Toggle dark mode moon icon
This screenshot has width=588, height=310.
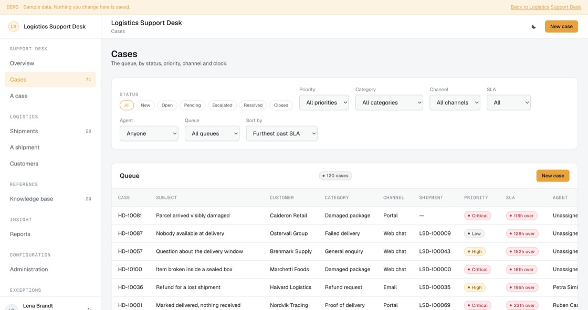click(x=533, y=27)
